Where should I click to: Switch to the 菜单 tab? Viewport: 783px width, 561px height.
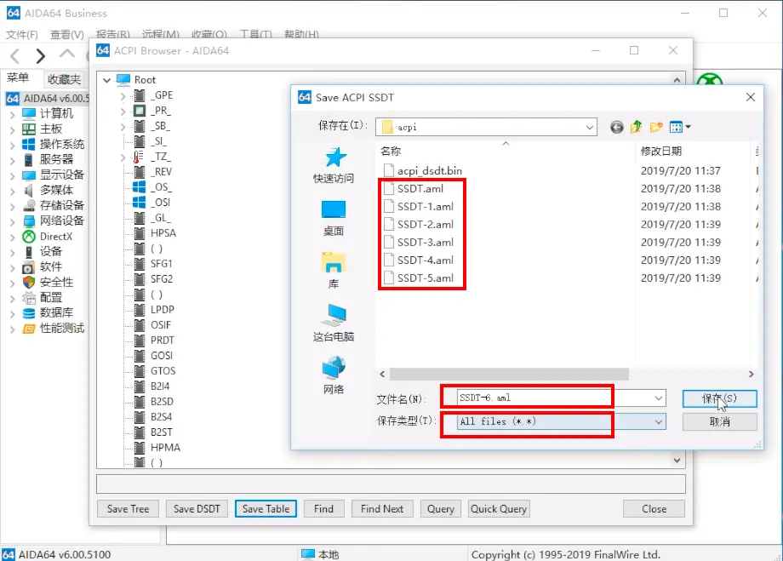tap(18, 78)
